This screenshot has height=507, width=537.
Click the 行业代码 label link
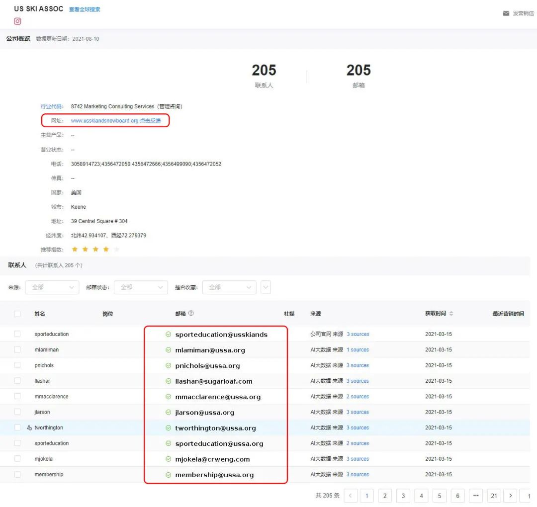coord(52,106)
